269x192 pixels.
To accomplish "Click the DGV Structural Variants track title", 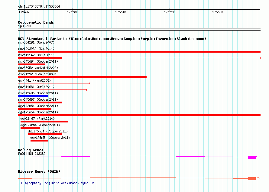I will (x=112, y=39).
